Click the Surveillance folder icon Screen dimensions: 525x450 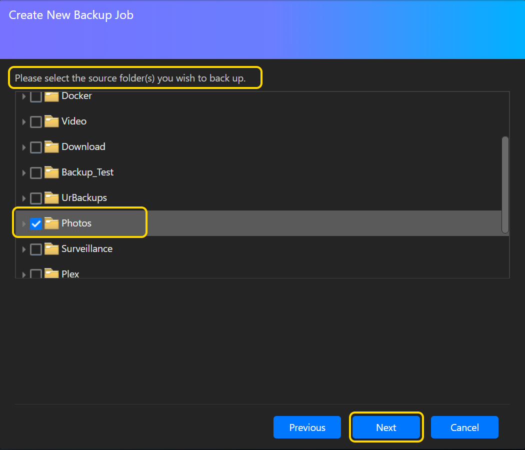tap(51, 249)
